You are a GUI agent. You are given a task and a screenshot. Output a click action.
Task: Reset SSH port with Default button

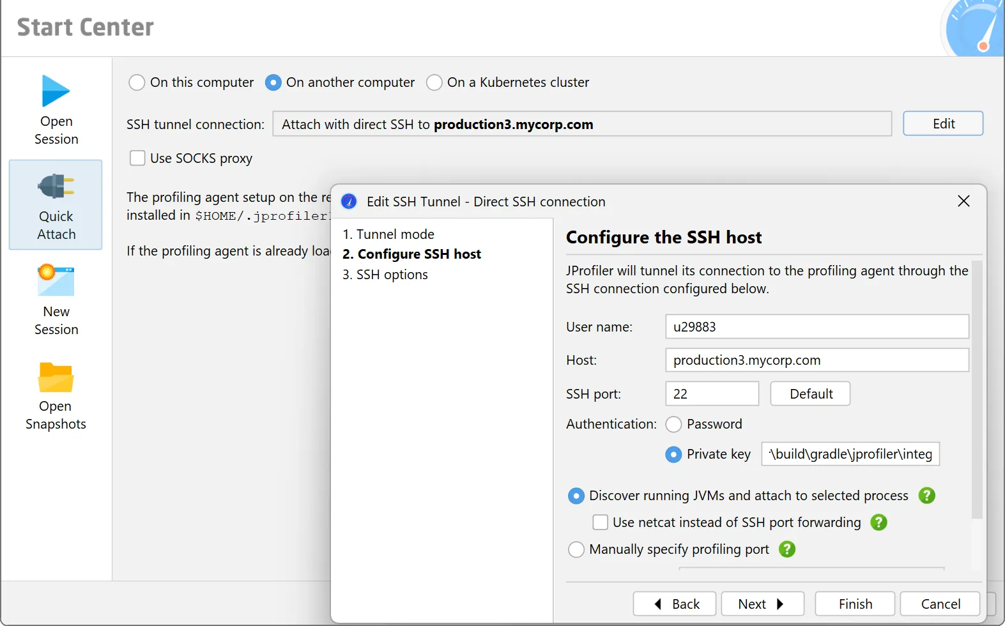[810, 393]
